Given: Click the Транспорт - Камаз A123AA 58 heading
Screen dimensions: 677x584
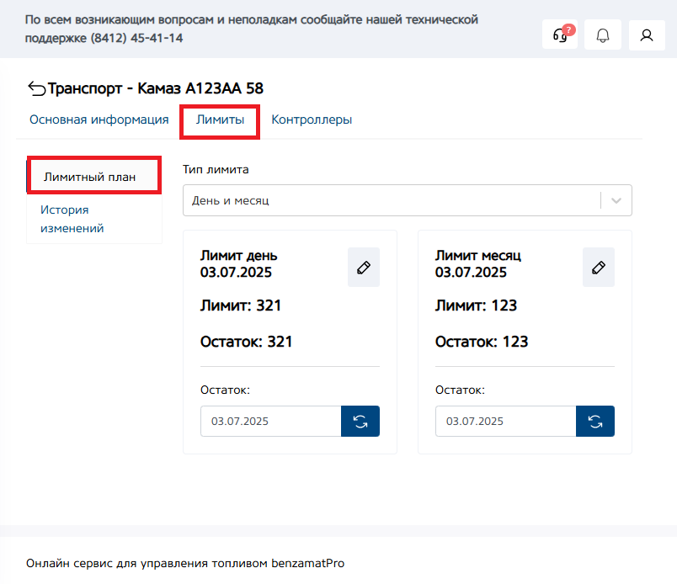Looking at the screenshot, I should (x=162, y=88).
